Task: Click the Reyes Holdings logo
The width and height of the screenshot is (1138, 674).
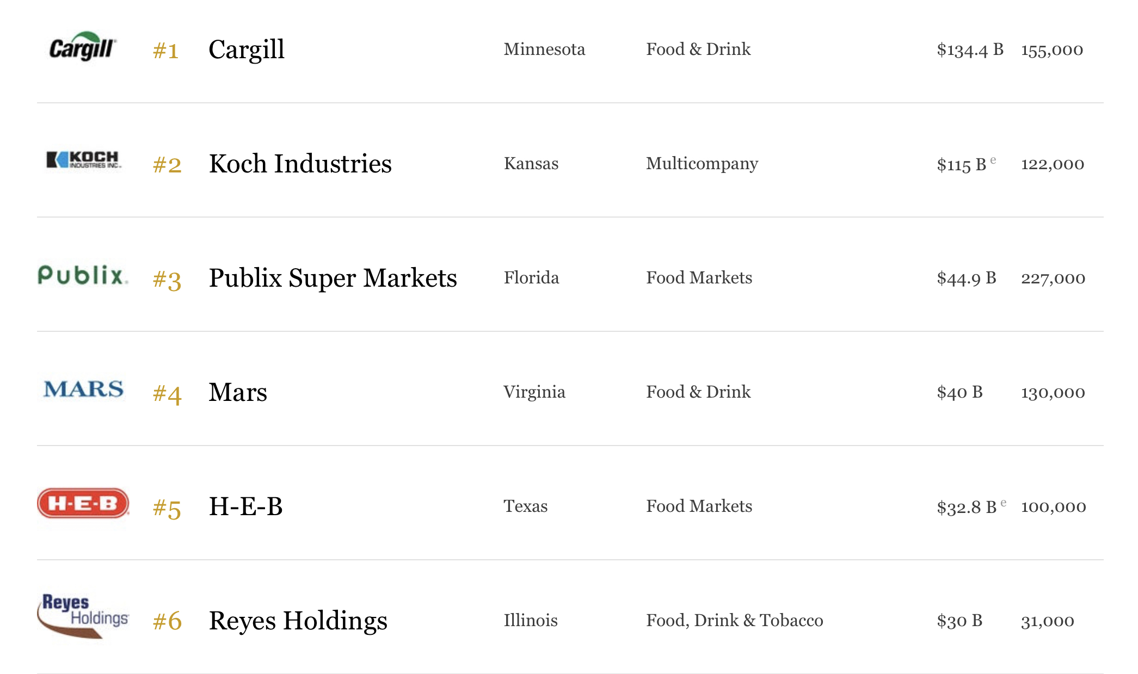Action: pyautogui.click(x=83, y=615)
